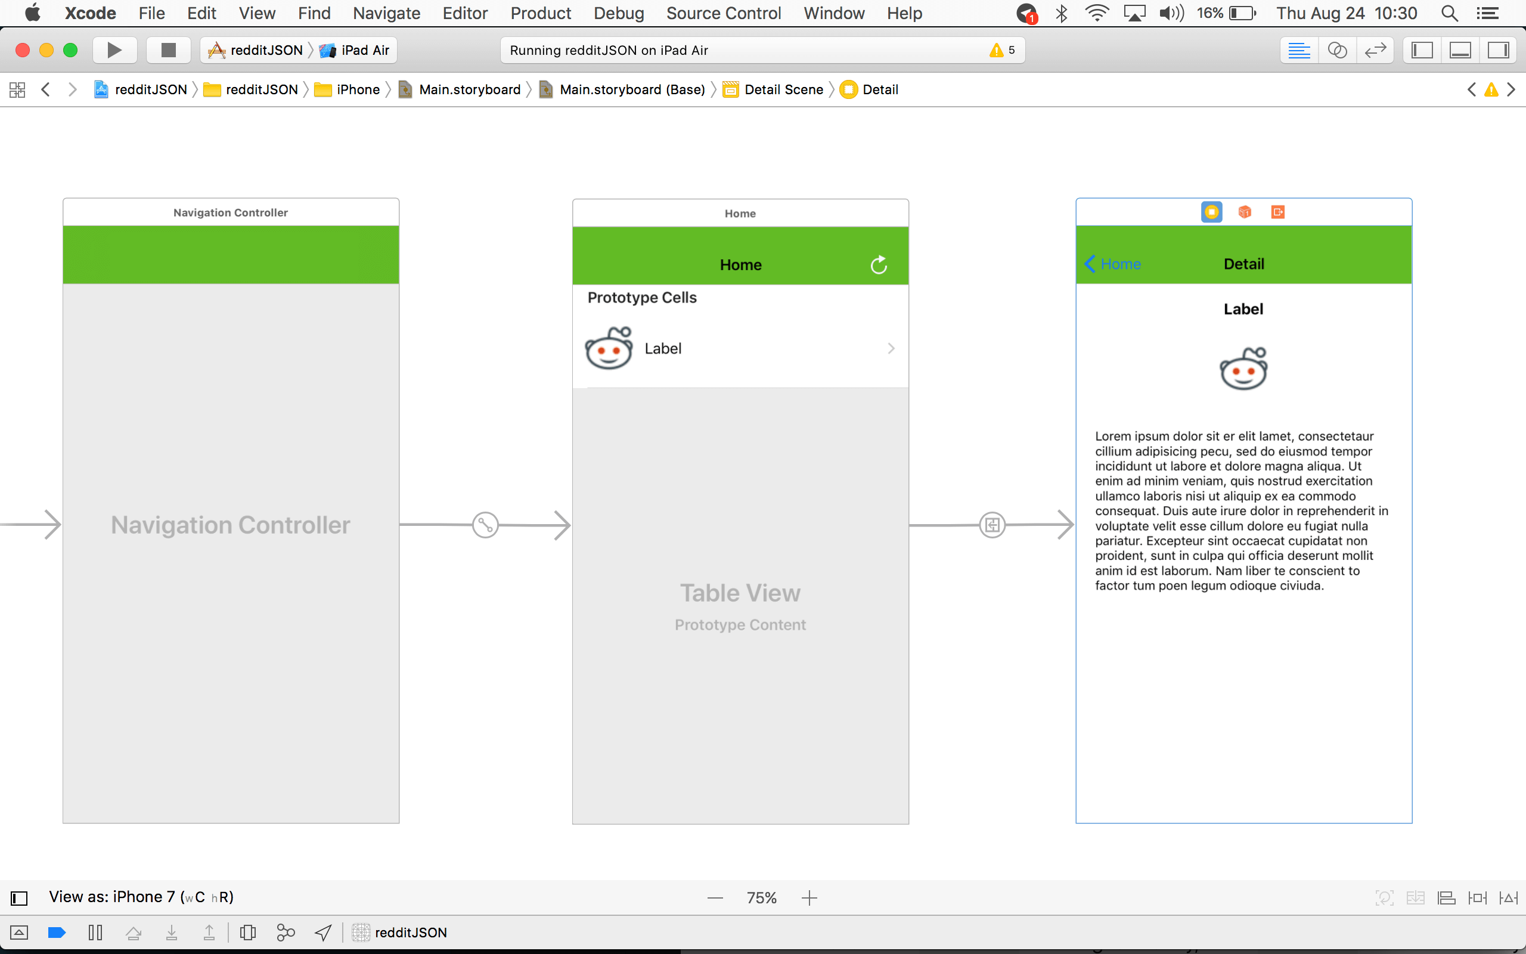
Task: Open the Product menu
Action: pyautogui.click(x=541, y=13)
